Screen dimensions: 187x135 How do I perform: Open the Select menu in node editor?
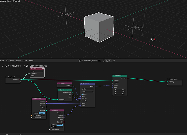click(18, 61)
